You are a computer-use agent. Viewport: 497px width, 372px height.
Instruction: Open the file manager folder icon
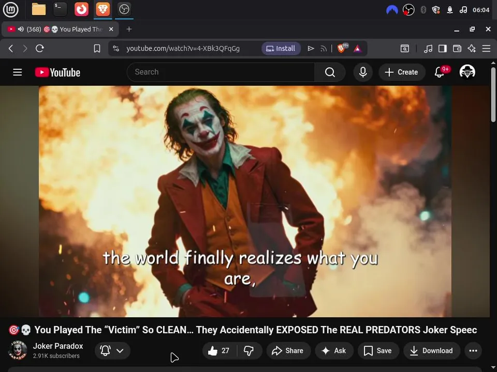[39, 9]
